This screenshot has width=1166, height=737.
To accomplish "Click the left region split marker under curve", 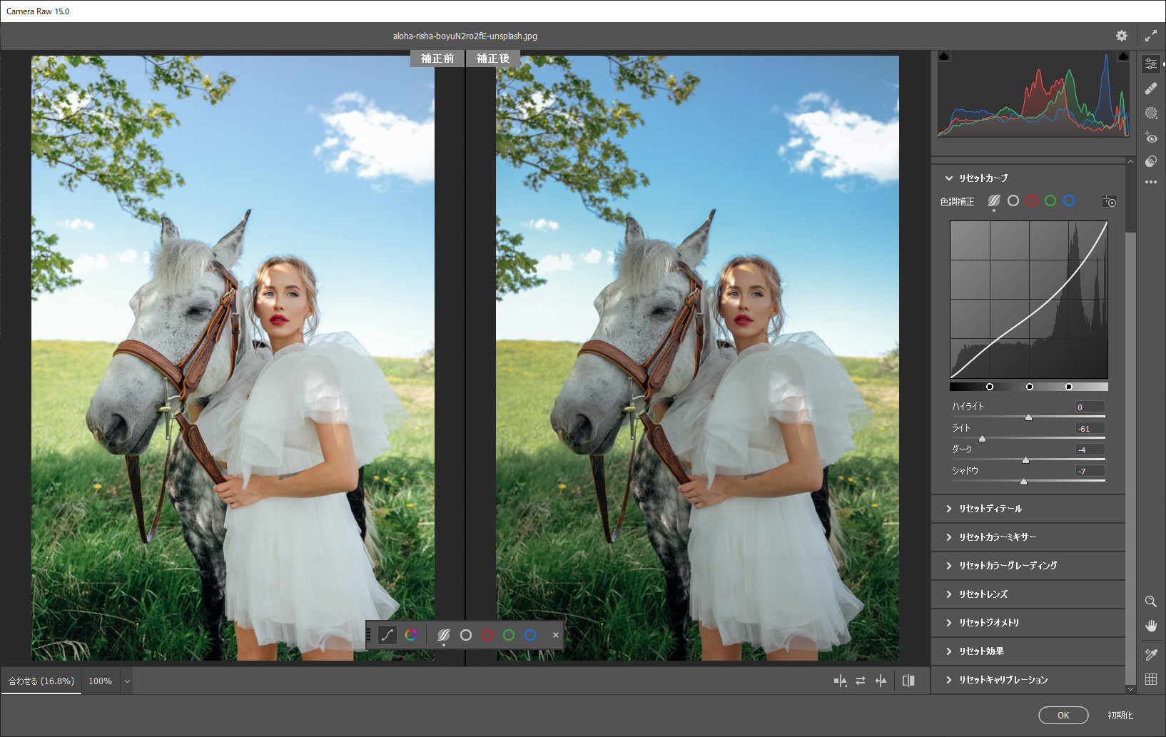I will [x=990, y=387].
